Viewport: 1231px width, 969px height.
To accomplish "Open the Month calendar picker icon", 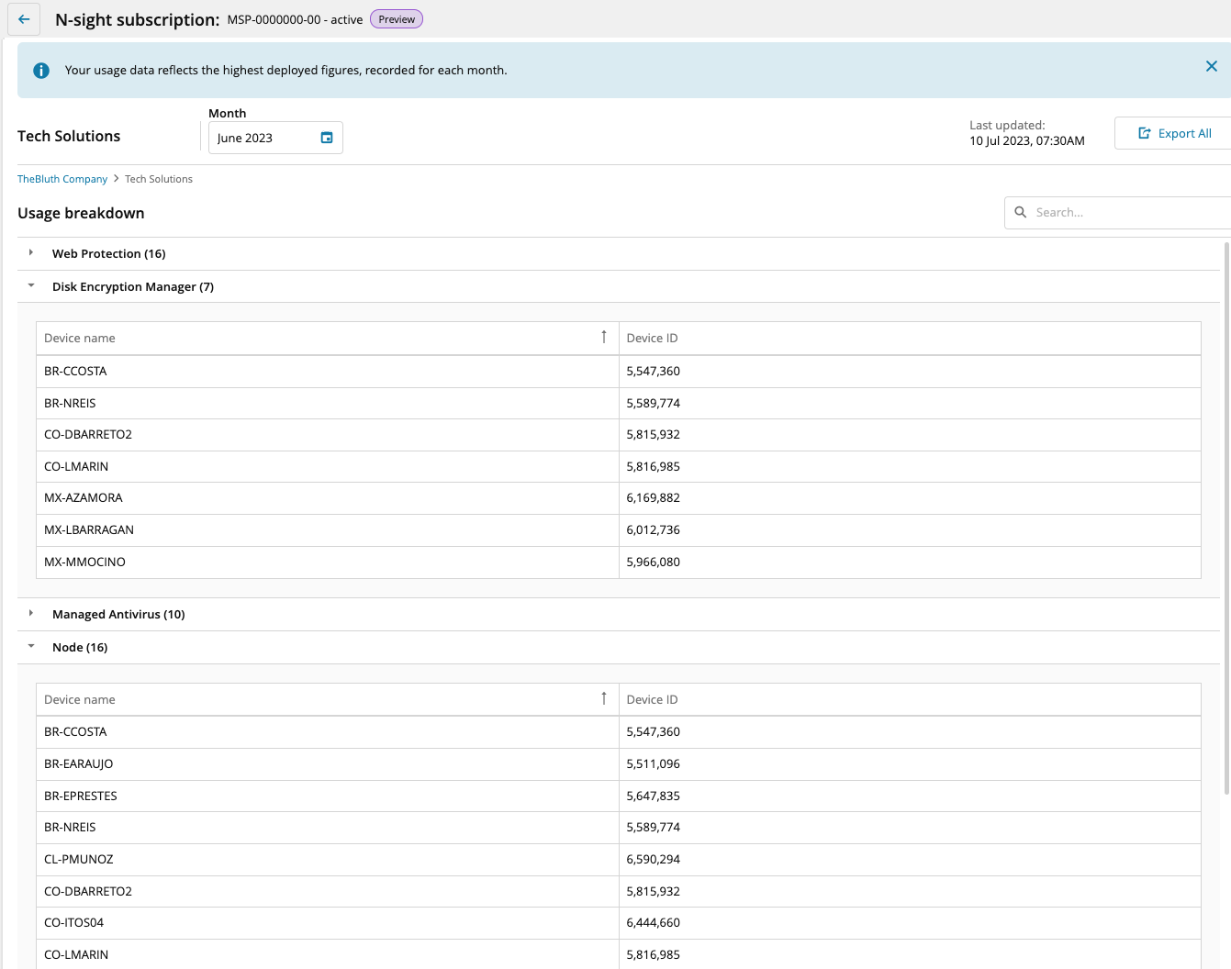I will [326, 138].
